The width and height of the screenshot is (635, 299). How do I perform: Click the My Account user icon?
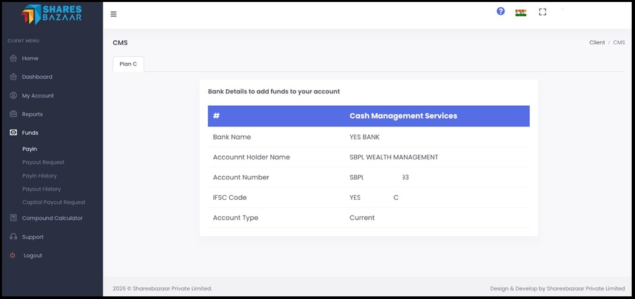pyautogui.click(x=13, y=95)
